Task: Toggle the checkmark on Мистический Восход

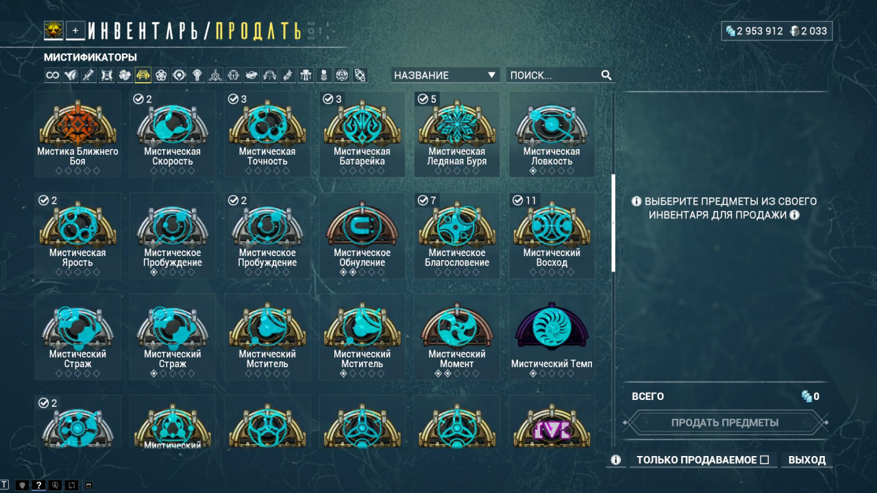Action: click(518, 201)
